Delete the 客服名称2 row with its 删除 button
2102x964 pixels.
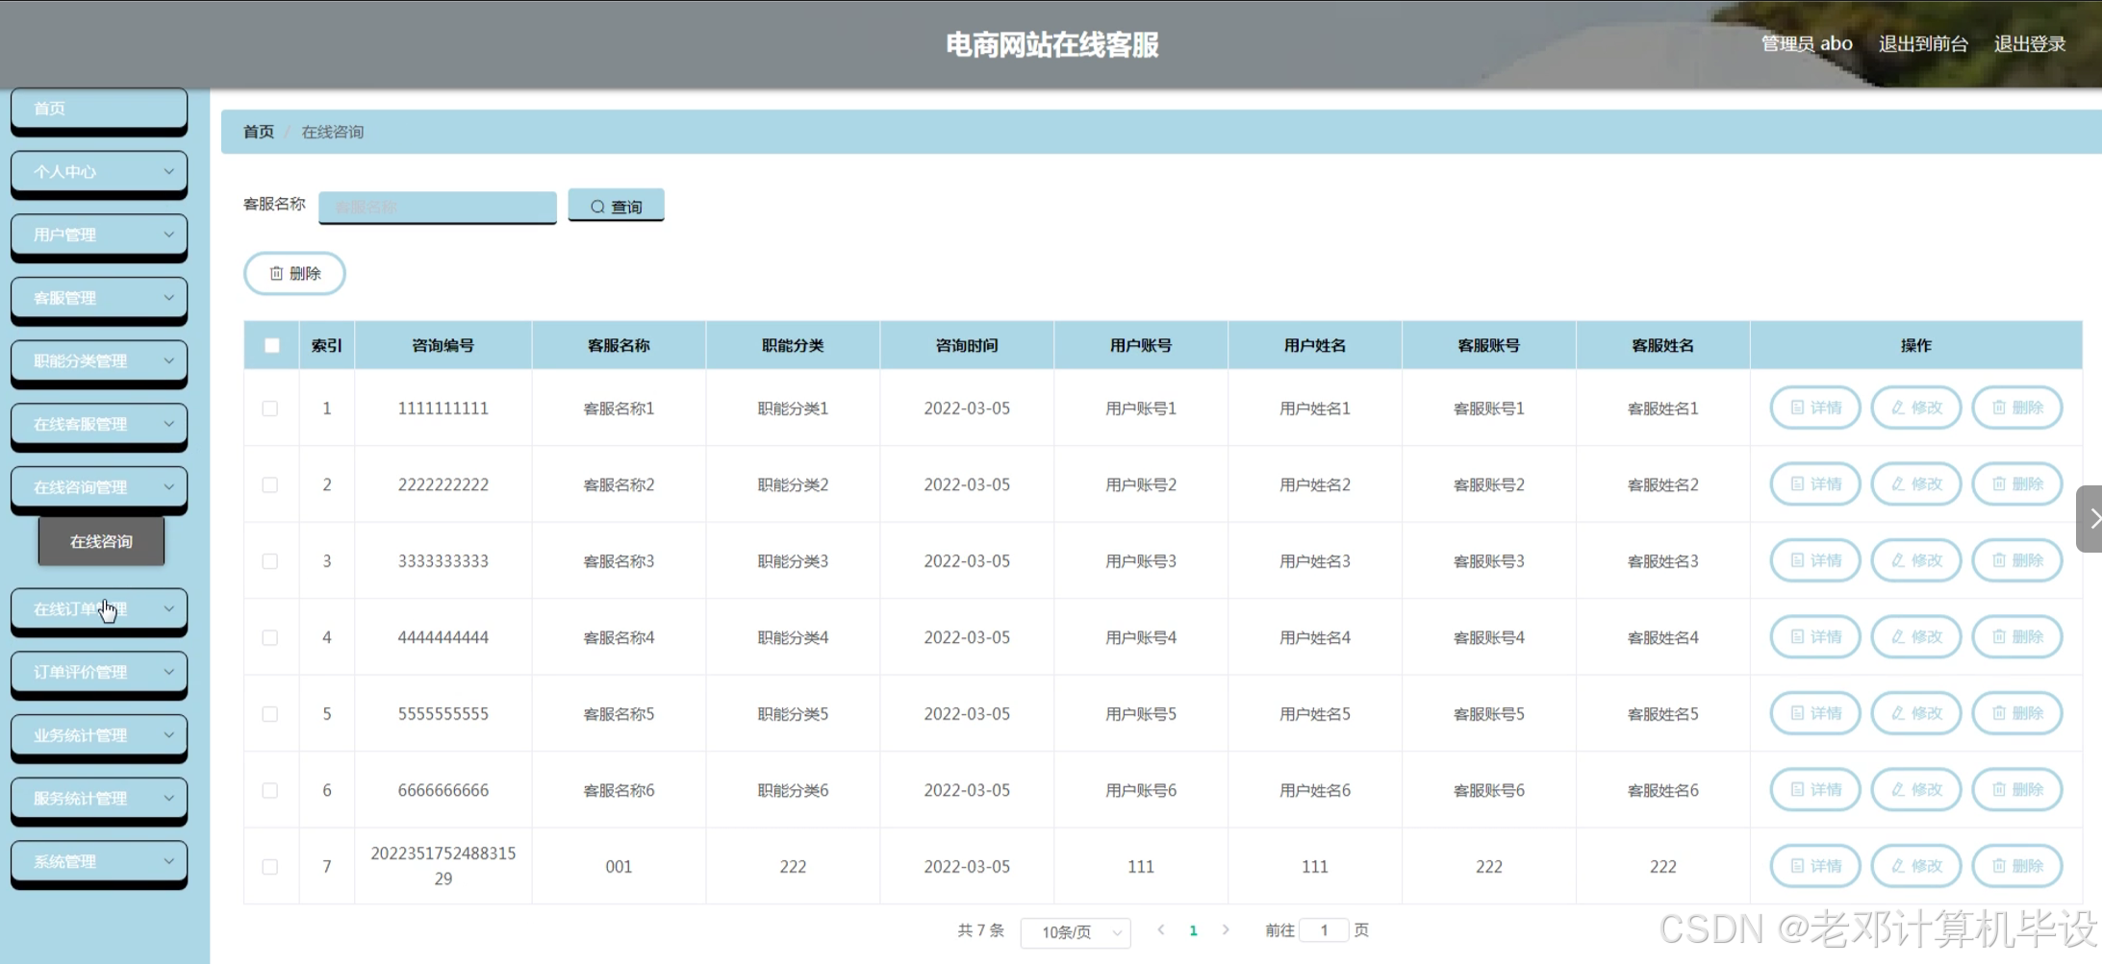pos(2017,484)
